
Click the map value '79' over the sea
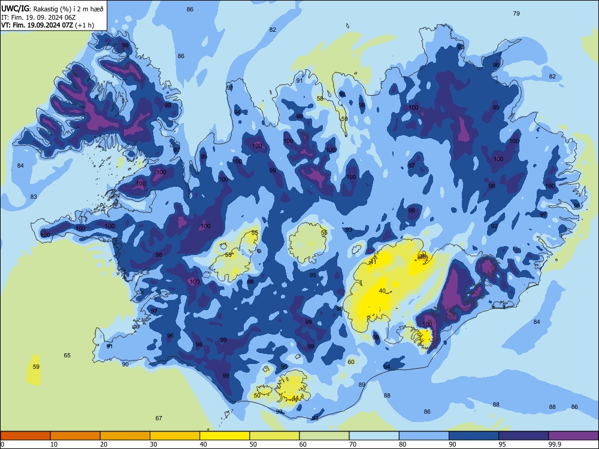[x=516, y=13]
